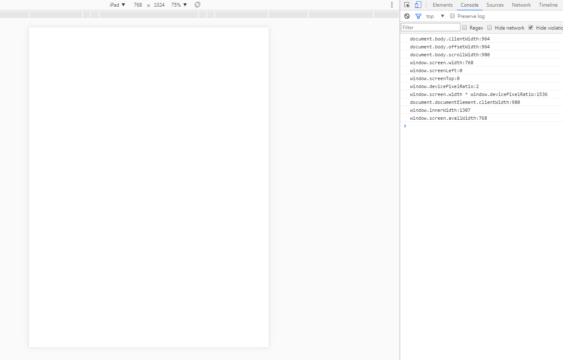Image resolution: width=563 pixels, height=360 pixels.
Task: Select the Console tab
Action: click(x=469, y=5)
